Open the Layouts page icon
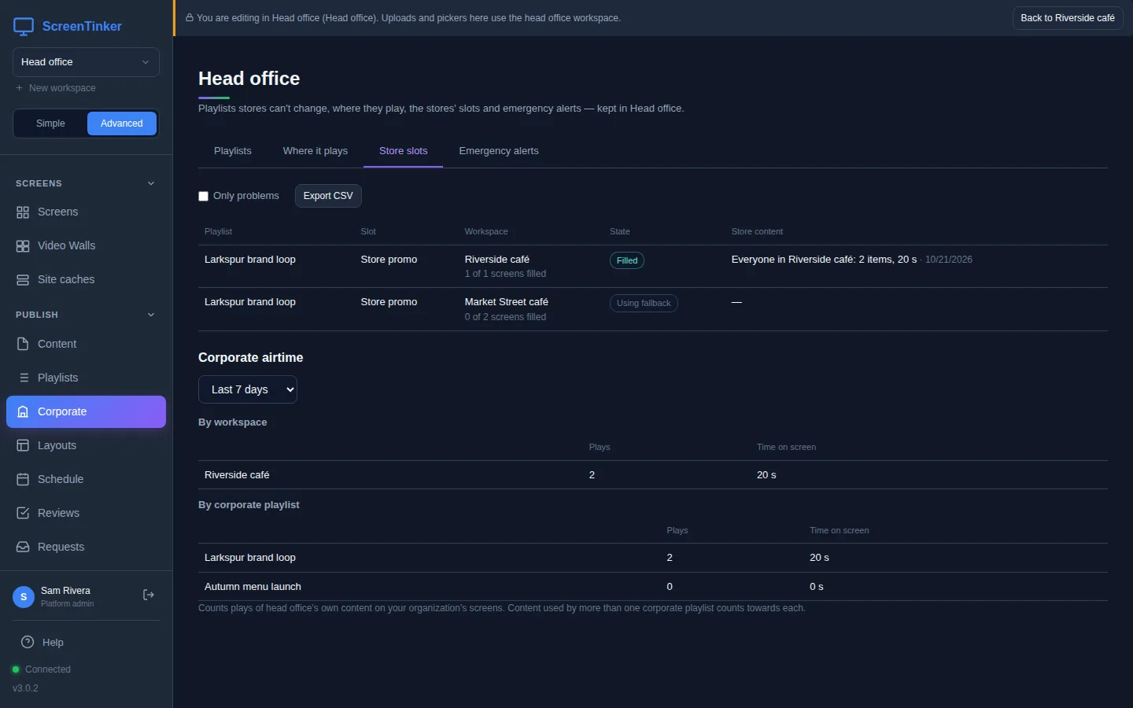Viewport: 1133px width, 708px height. 23,445
